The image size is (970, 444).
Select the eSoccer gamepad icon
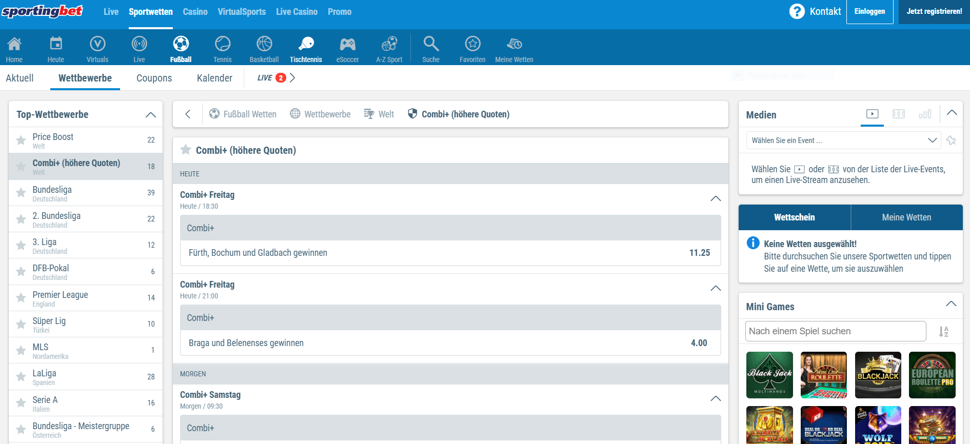click(347, 44)
